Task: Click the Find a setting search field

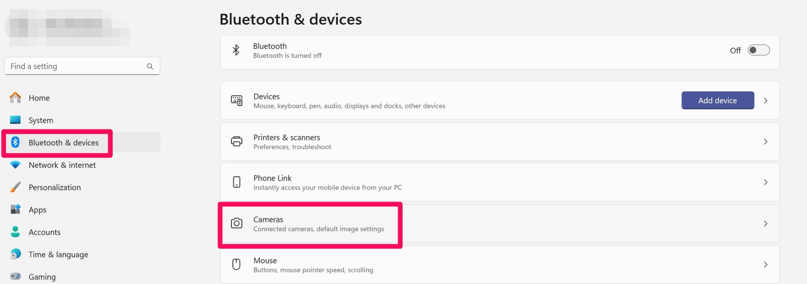Action: (x=82, y=66)
